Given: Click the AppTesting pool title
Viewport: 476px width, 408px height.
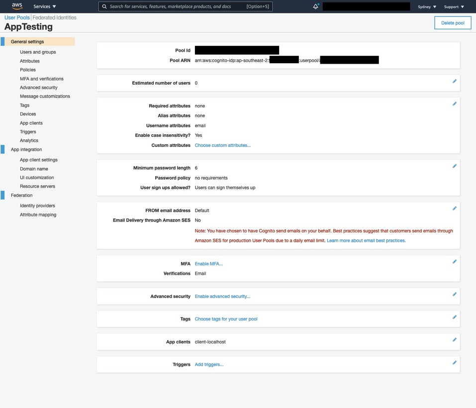Looking at the screenshot, I should [x=28, y=27].
